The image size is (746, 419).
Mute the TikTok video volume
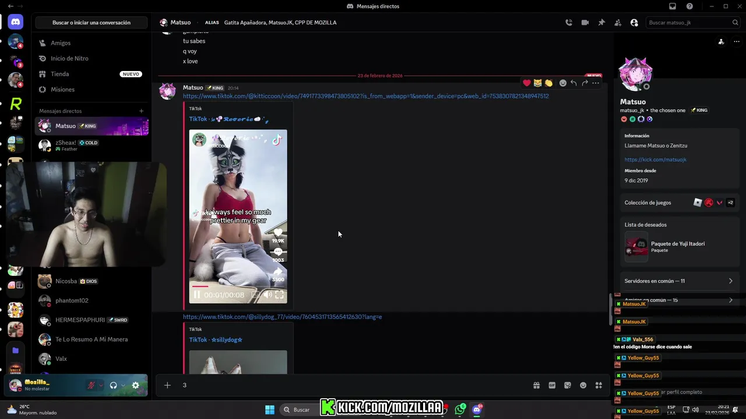[x=268, y=295]
